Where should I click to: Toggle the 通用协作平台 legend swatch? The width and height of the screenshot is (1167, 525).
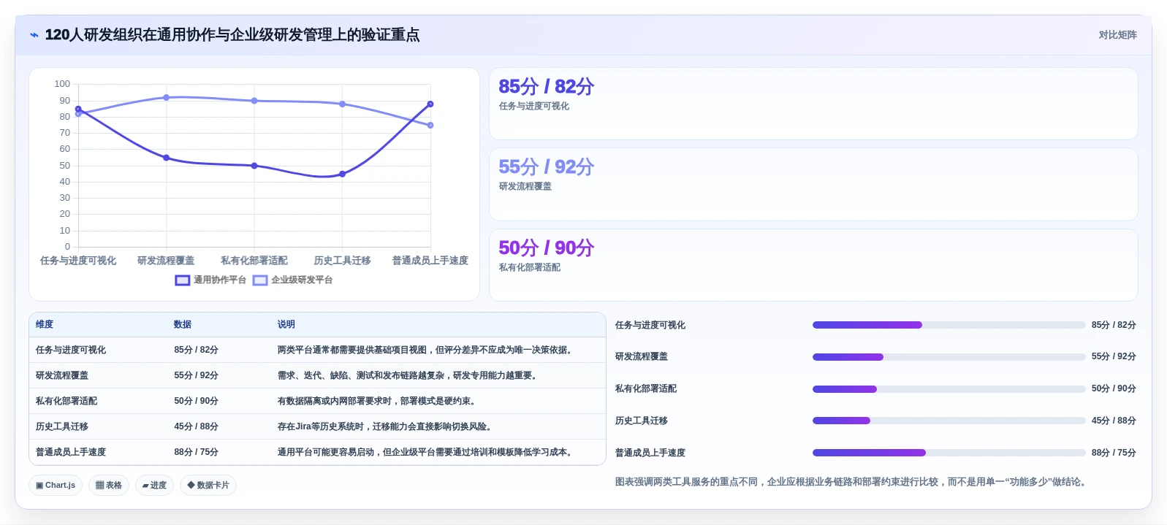183,280
